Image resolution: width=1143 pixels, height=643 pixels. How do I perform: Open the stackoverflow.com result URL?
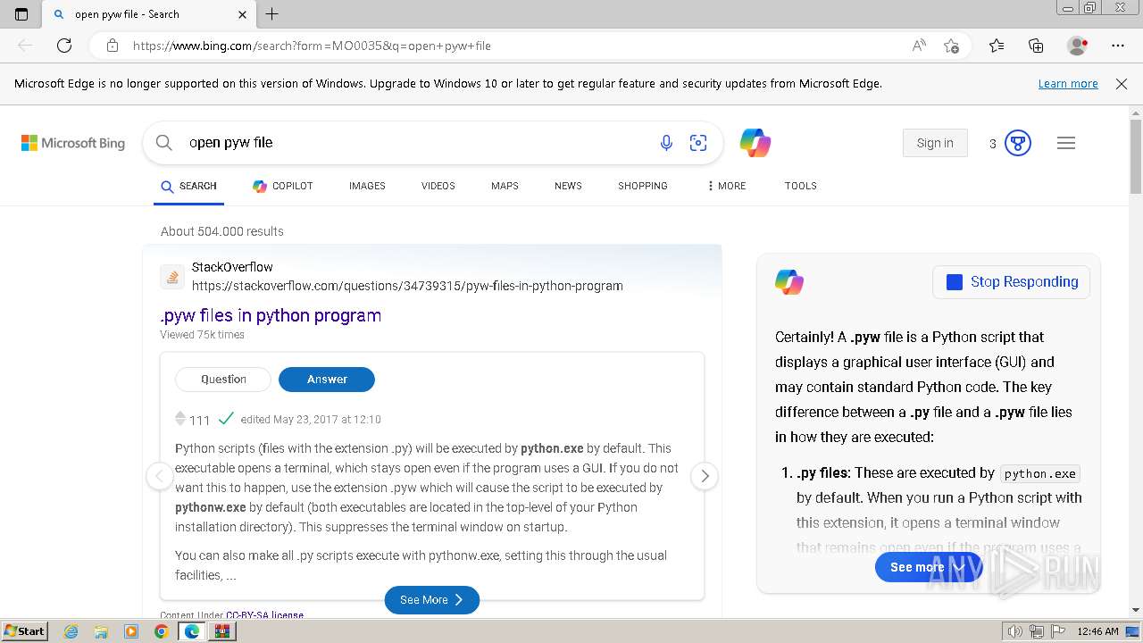coord(407,286)
